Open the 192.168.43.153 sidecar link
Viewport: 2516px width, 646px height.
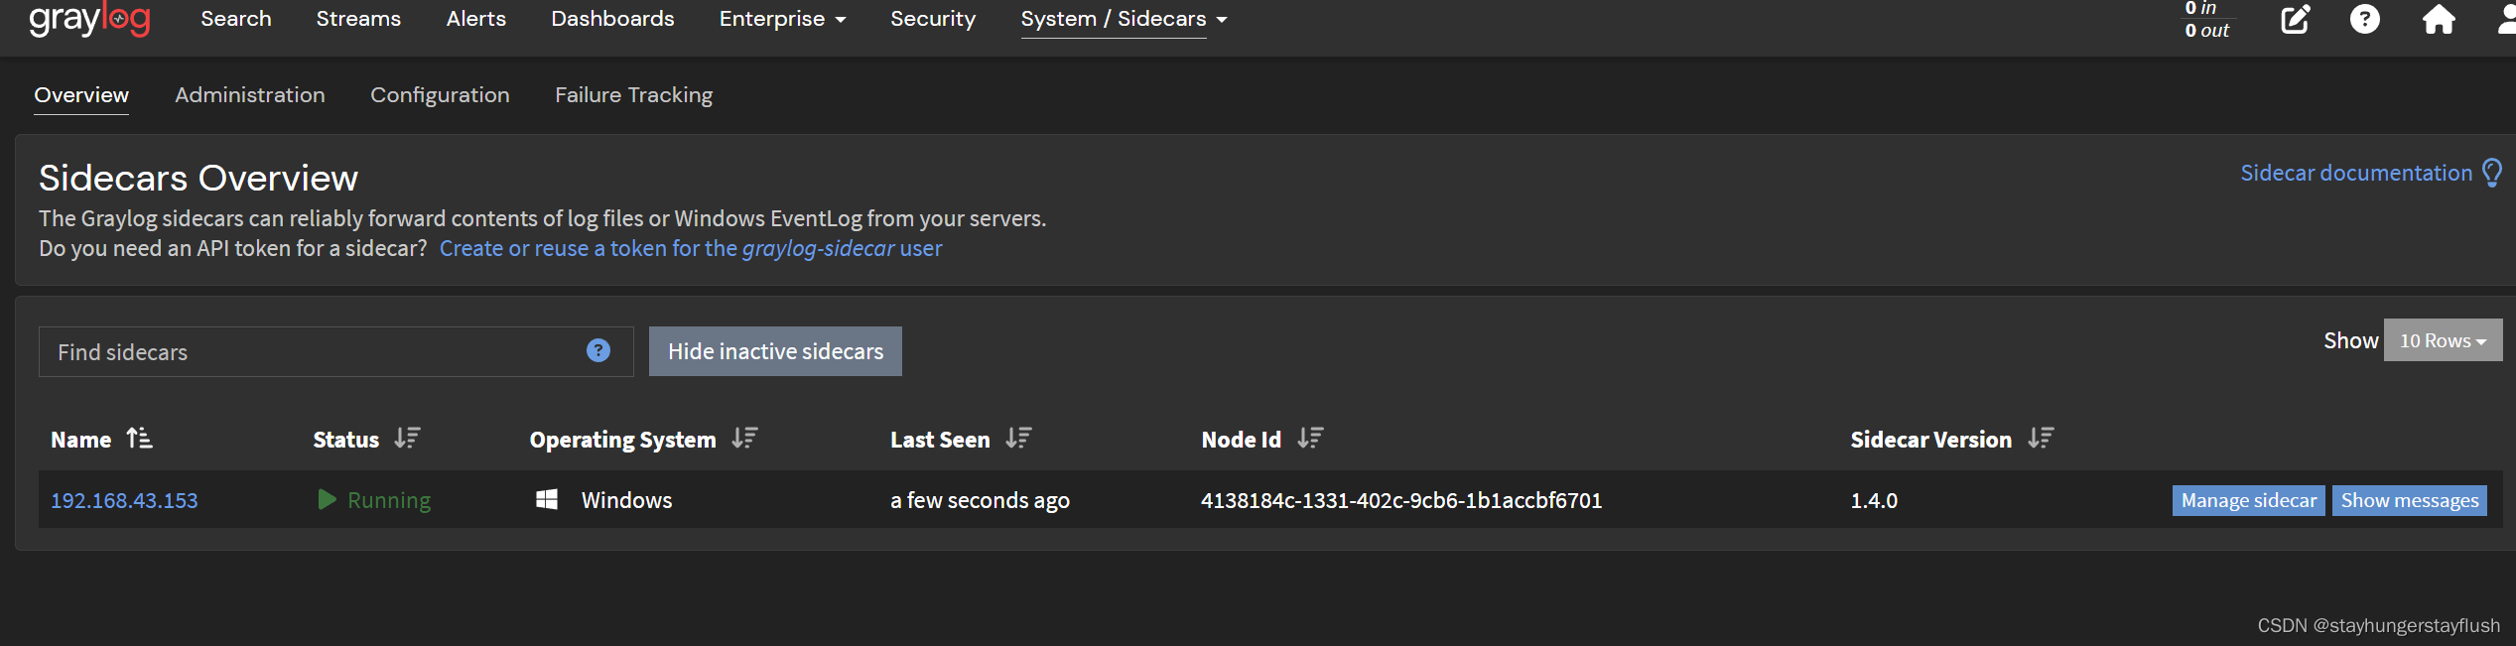point(124,500)
